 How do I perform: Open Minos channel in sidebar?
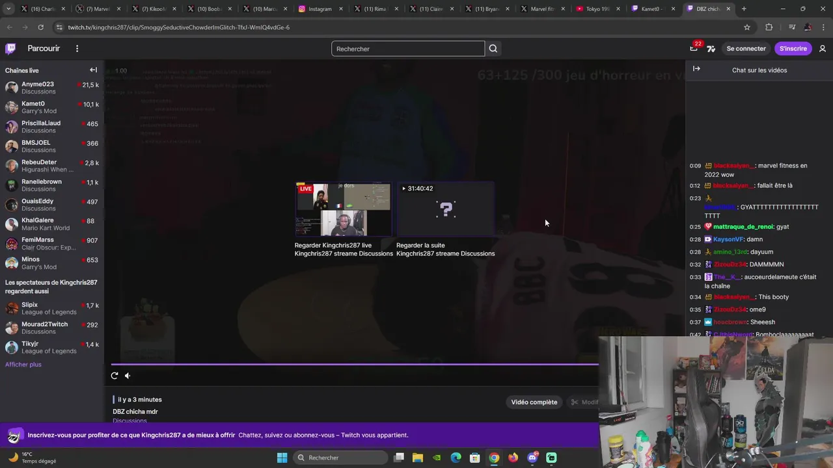click(52, 263)
